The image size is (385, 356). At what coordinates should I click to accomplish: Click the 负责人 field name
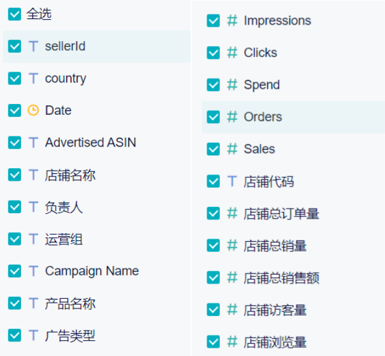[x=64, y=207]
